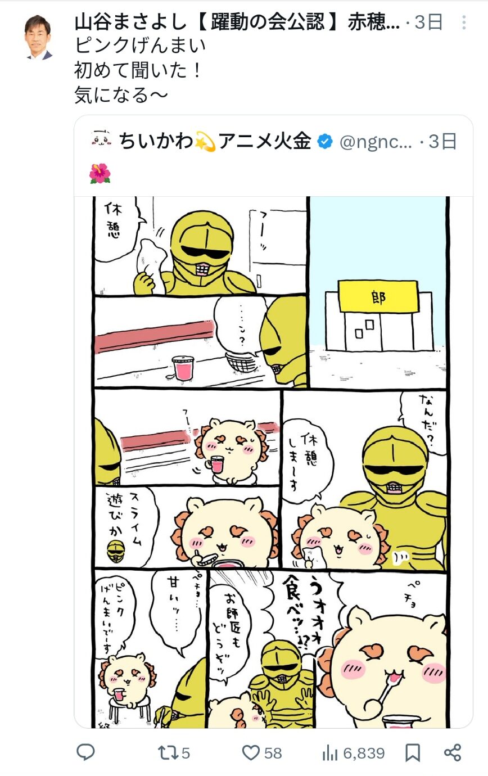Tap the quoted tweet 3日 timestamp
Screen dimensions: 488x776
coord(443,142)
